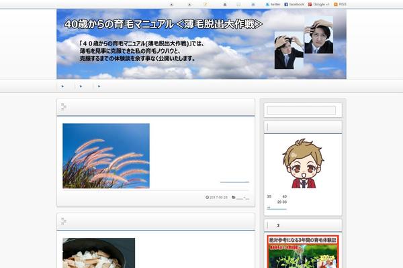Click the pencil icon in top bar
403x268 pixels.
coord(205,5)
